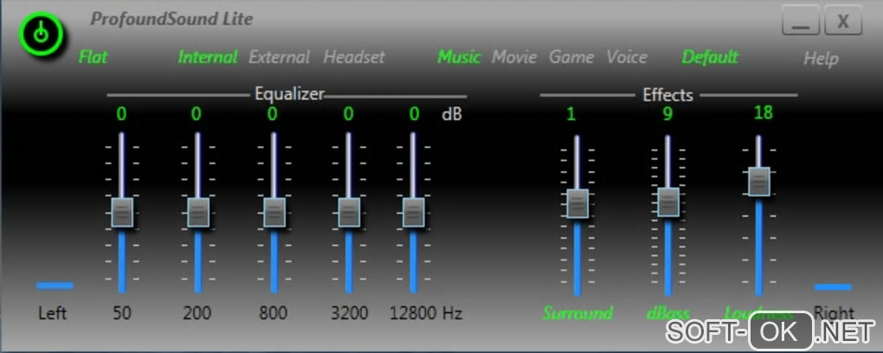Click the Effects section heading
Image resolution: width=883 pixels, height=353 pixels.
point(668,95)
